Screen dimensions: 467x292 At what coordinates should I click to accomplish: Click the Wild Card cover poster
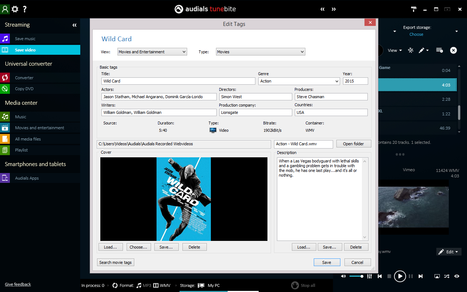coord(184,199)
